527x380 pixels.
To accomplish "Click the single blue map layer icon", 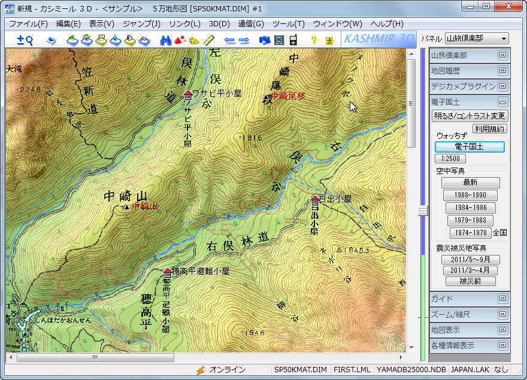I will [x=51, y=41].
